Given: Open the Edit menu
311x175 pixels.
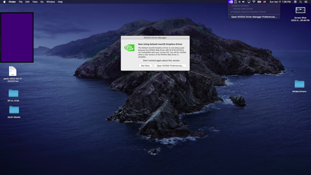Looking at the screenshot, I should (x=27, y=2).
